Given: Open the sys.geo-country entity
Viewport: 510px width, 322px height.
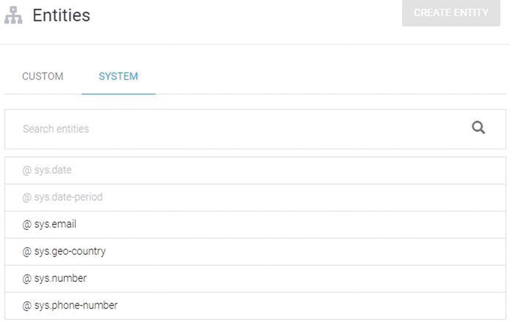Looking at the screenshot, I should coord(255,252).
